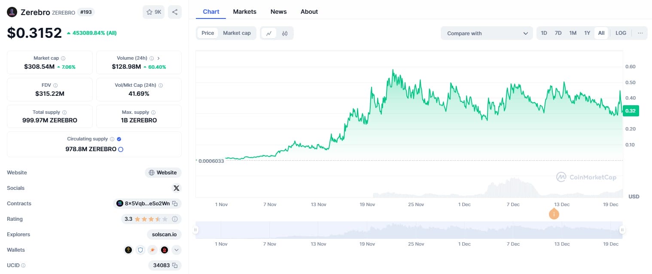Visit the Zerebro Website link
Image resolution: width=652 pixels, height=274 pixels.
pyautogui.click(x=163, y=173)
